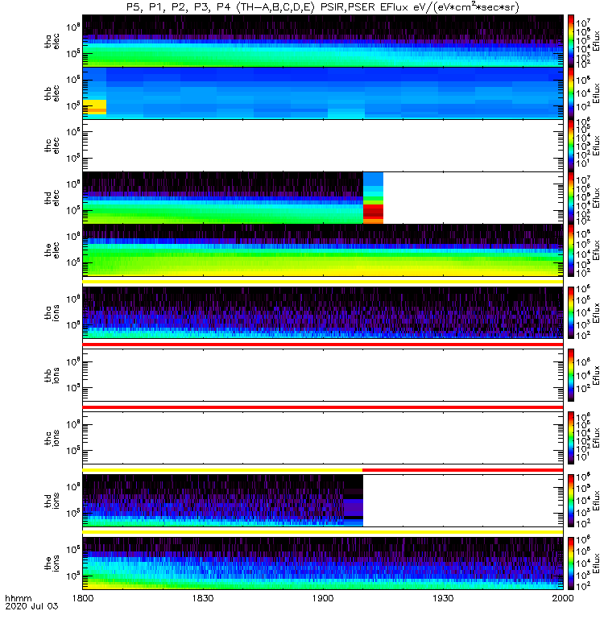
Task: Select the "thd ions" panel label
Action: tap(52, 500)
